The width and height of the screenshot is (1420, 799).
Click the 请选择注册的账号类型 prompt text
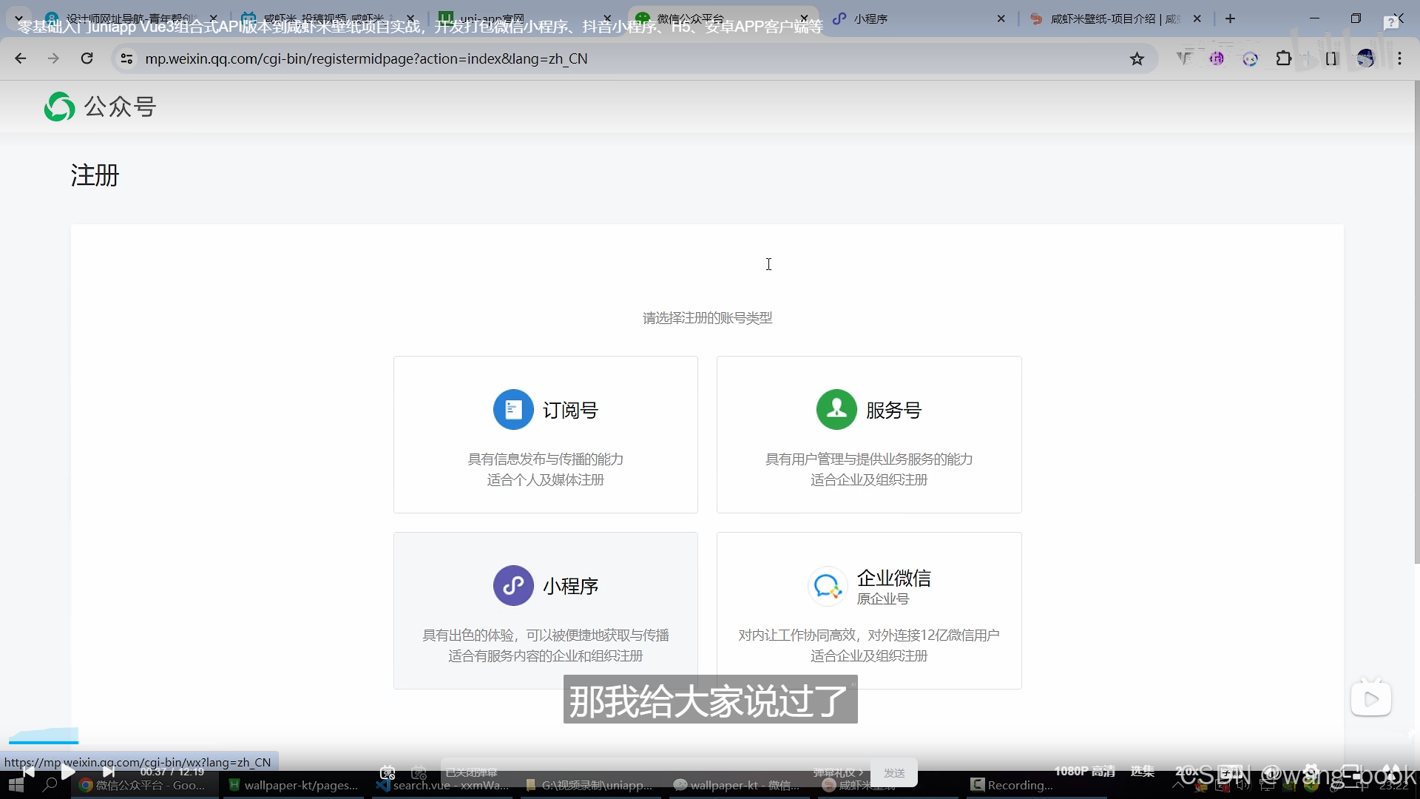tap(707, 318)
